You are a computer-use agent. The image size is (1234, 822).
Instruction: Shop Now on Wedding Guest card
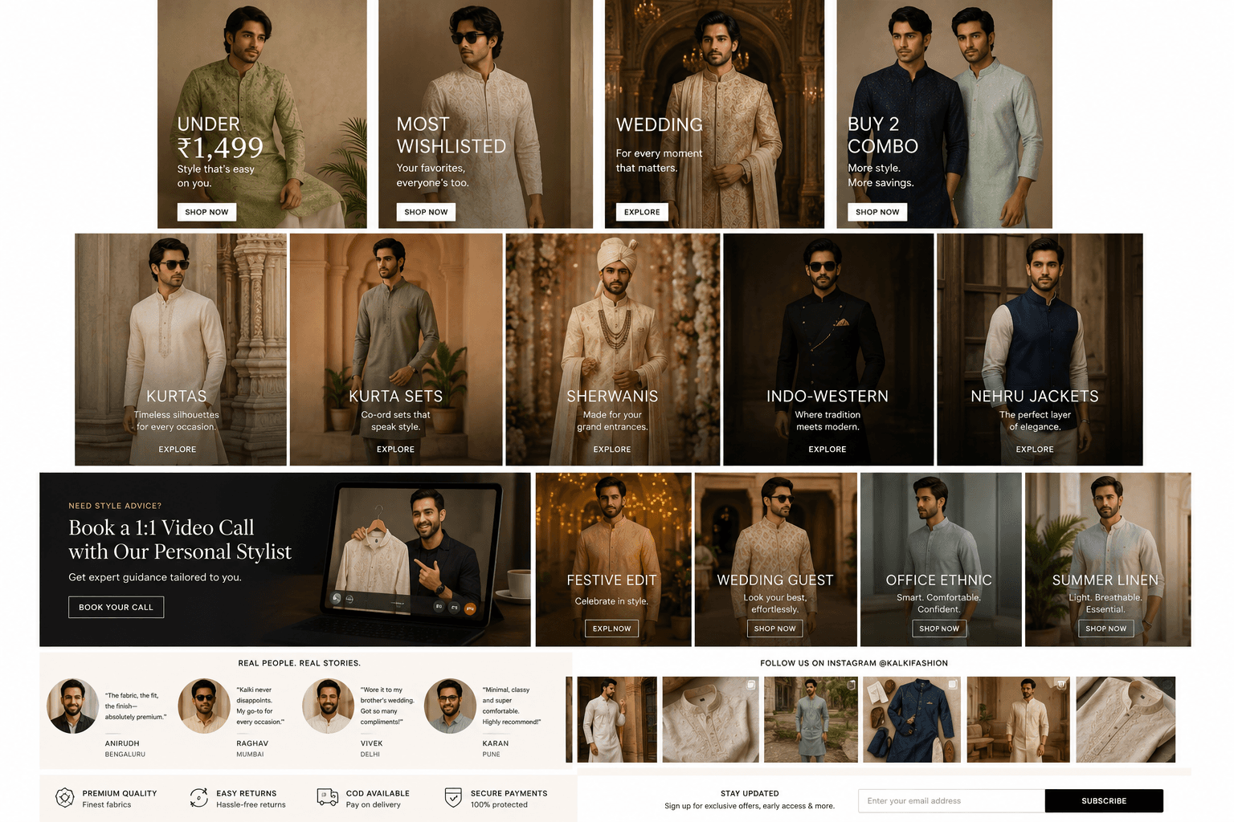[775, 629]
